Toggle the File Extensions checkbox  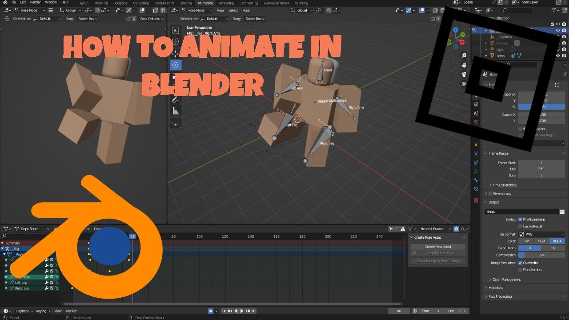click(520, 220)
